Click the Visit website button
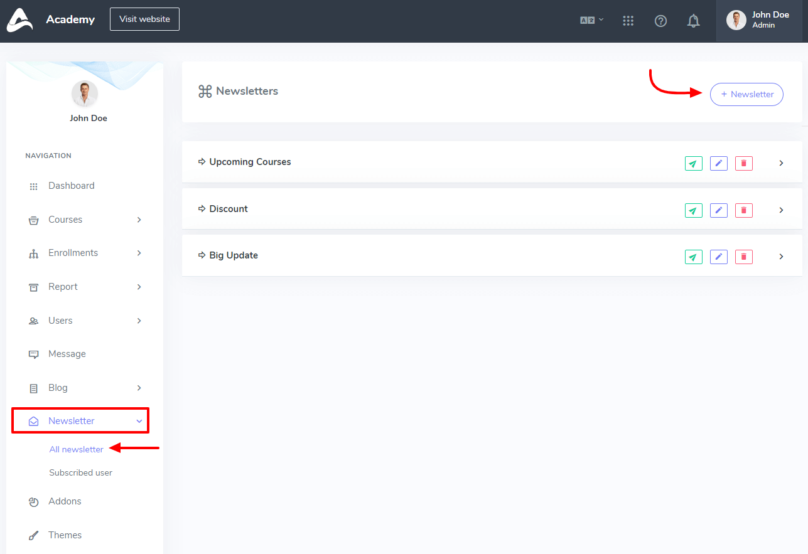This screenshot has width=808, height=554. [144, 19]
